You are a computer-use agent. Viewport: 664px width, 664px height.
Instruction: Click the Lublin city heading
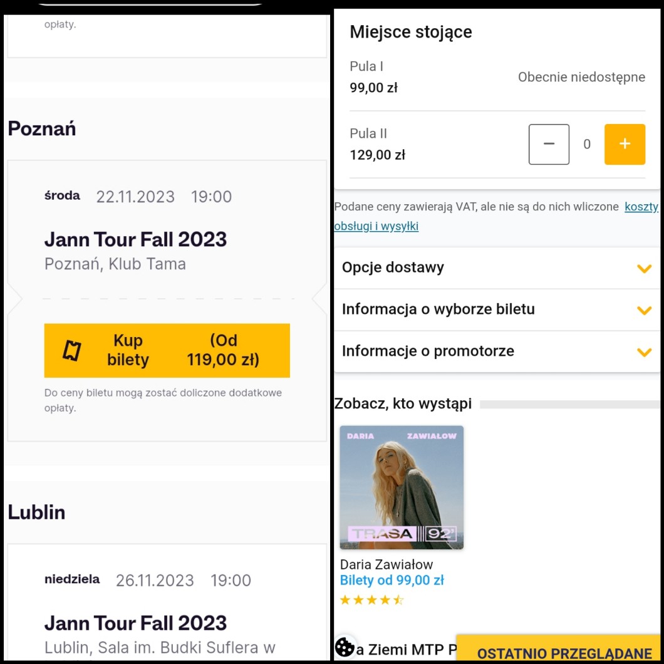(x=36, y=512)
